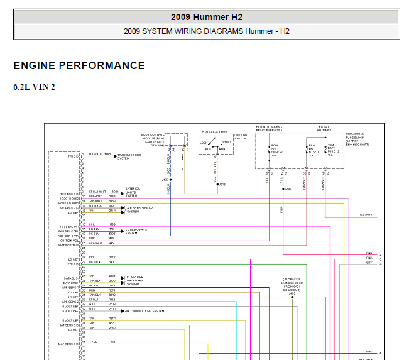
Task: Click the "APP SENS 1" pin label
Action: pos(70,288)
